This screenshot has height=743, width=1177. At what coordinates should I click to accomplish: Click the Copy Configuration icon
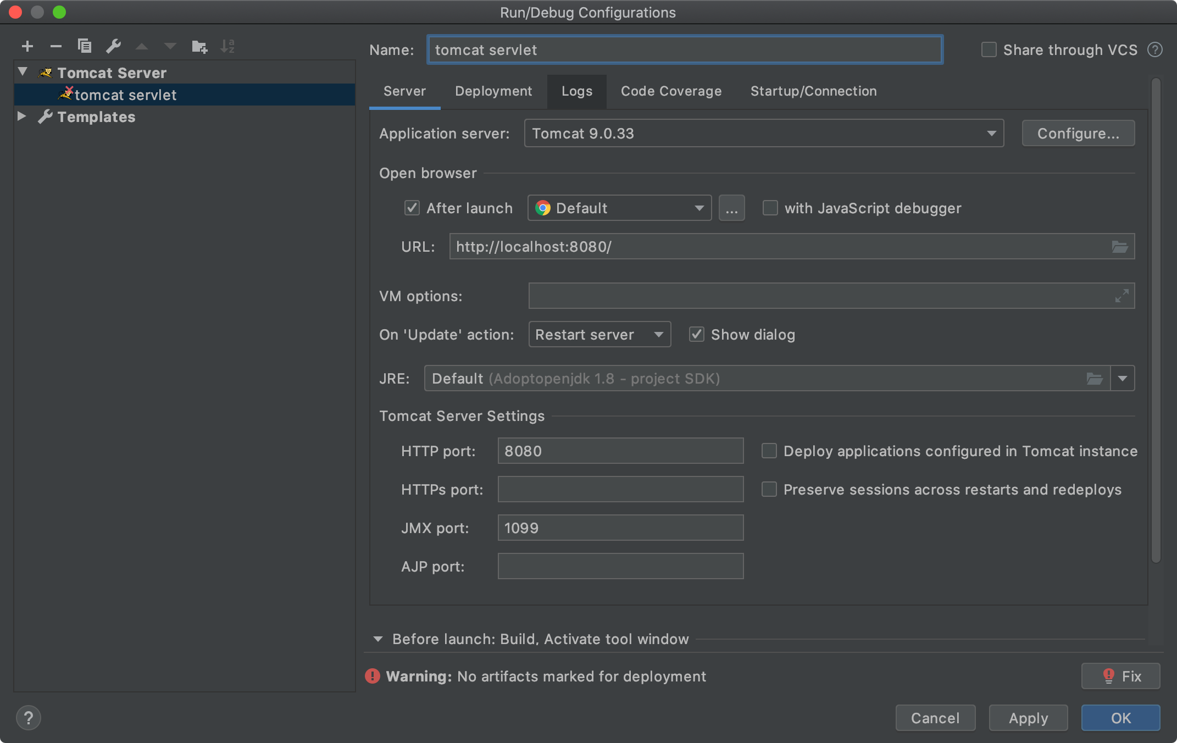[x=85, y=46]
